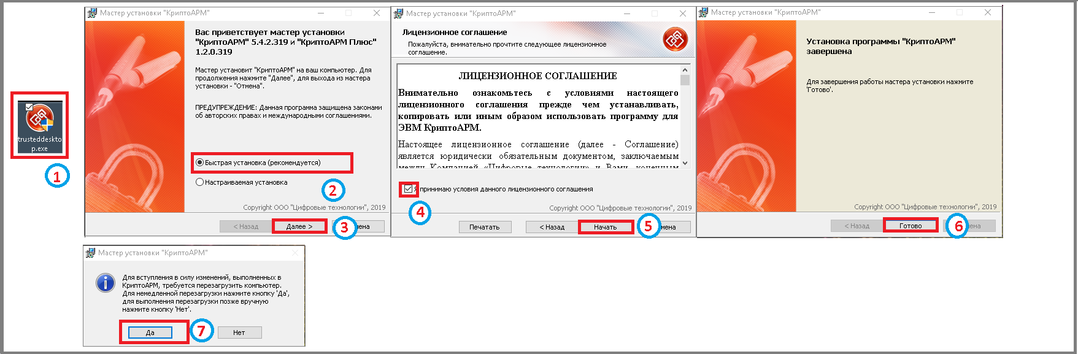Click the "ПРЕДУПРЕЖДЕНИЕ" copyright warning text in the welcome window
The height and width of the screenshot is (354, 1078).
(288, 111)
